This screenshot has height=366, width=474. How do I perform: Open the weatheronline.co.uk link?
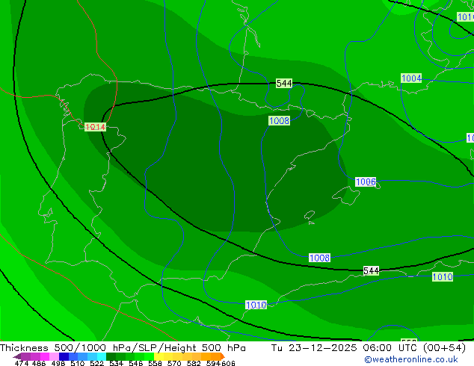point(410,359)
